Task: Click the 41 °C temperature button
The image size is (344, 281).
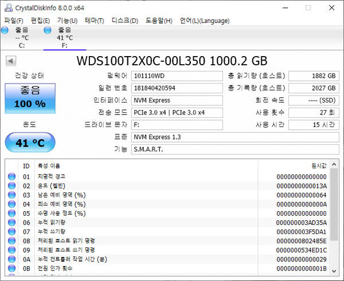Action: tap(30, 143)
